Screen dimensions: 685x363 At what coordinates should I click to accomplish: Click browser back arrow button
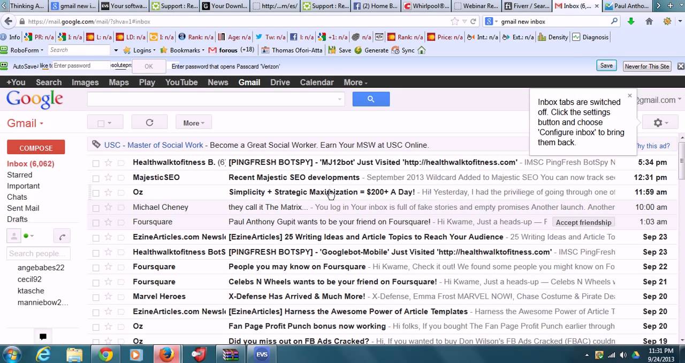pos(7,21)
